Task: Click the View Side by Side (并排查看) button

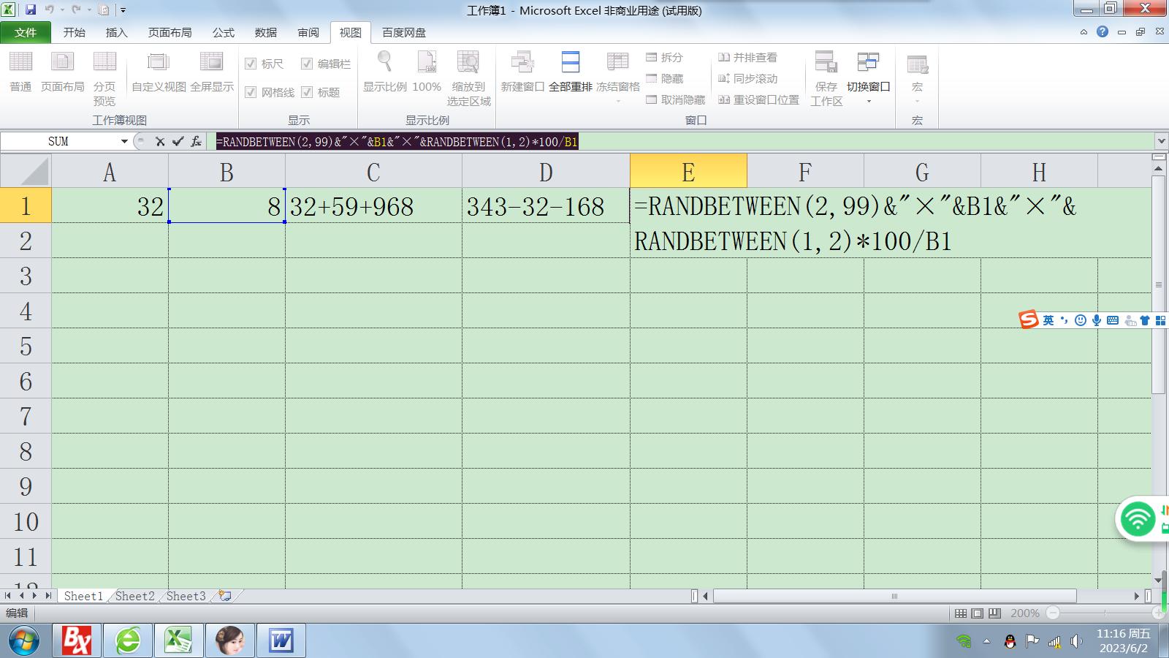Action: (747, 57)
